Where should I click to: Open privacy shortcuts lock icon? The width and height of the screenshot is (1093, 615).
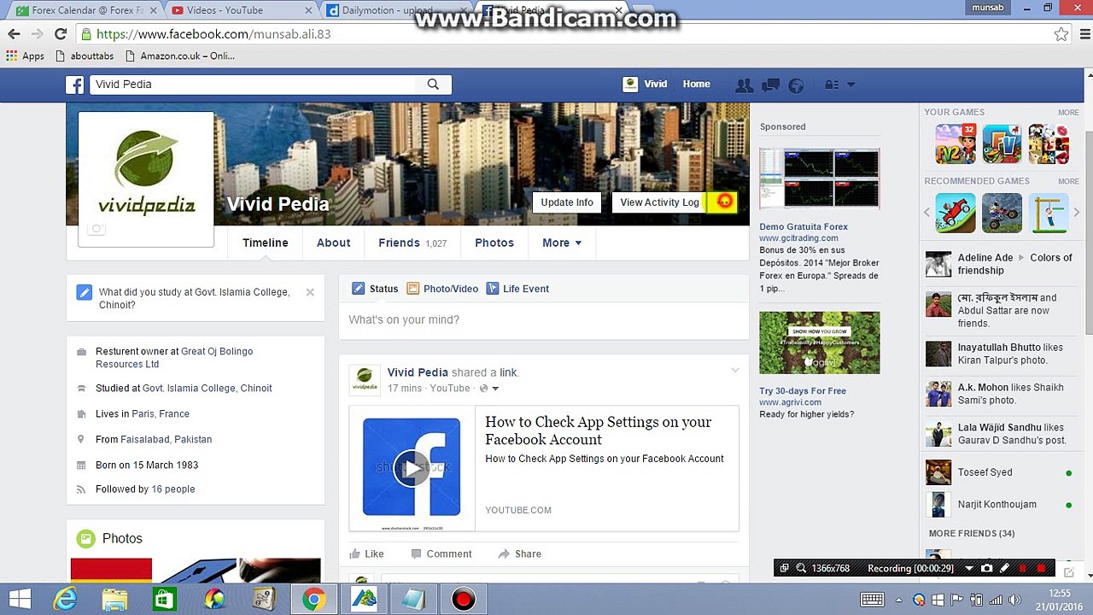point(831,85)
